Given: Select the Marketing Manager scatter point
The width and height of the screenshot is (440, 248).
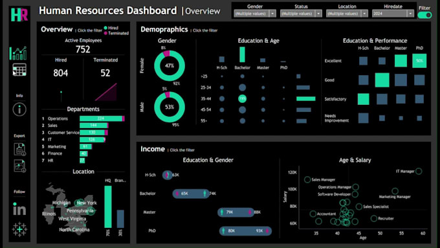Looking at the screenshot, I should click(395, 191).
